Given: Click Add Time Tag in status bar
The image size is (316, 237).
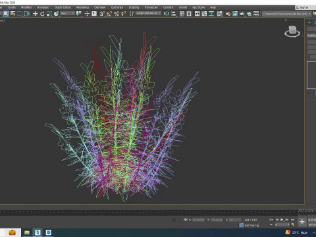Looking at the screenshot, I should 250,225.
